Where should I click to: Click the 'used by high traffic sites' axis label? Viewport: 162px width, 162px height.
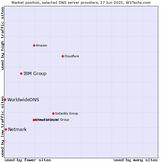2,38
